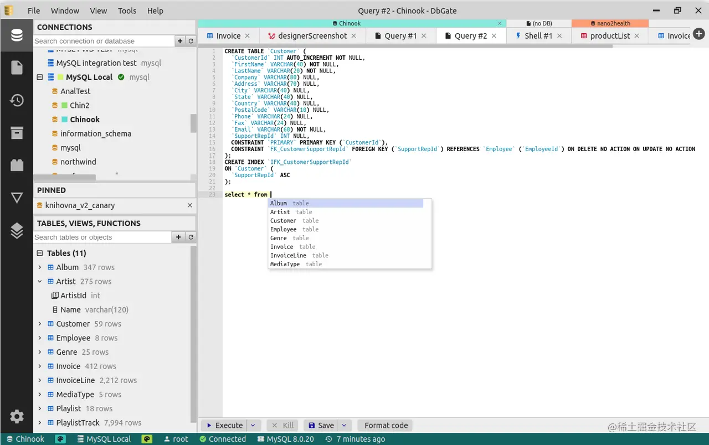Open the View menu
Screen dimensions: 709x445
click(99, 11)
